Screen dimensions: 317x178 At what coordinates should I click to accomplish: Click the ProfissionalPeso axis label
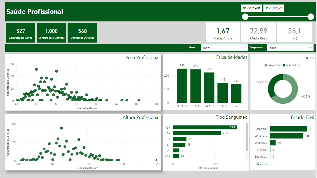86,108
